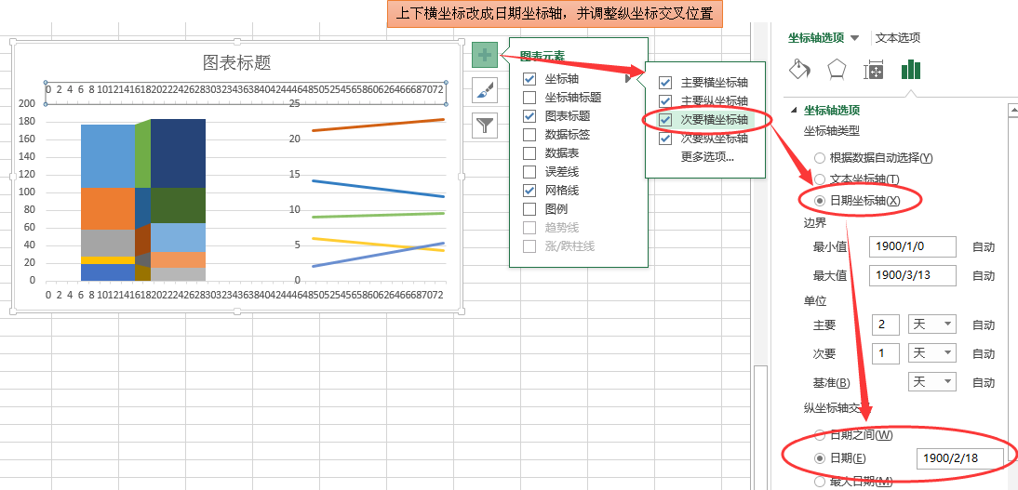Select the dark blue stacked bar segment
The image size is (1018, 490).
[178, 153]
